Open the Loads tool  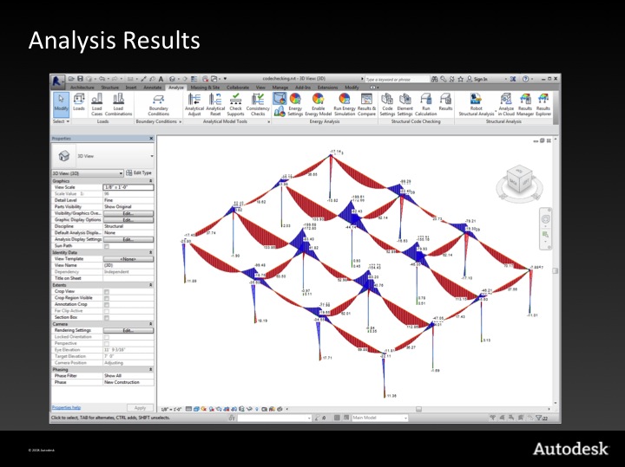[x=79, y=102]
